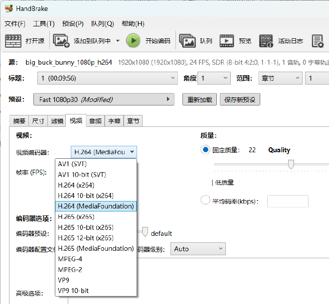
Task: Click the Open Source clapperboard icon
Action: tap(13, 41)
